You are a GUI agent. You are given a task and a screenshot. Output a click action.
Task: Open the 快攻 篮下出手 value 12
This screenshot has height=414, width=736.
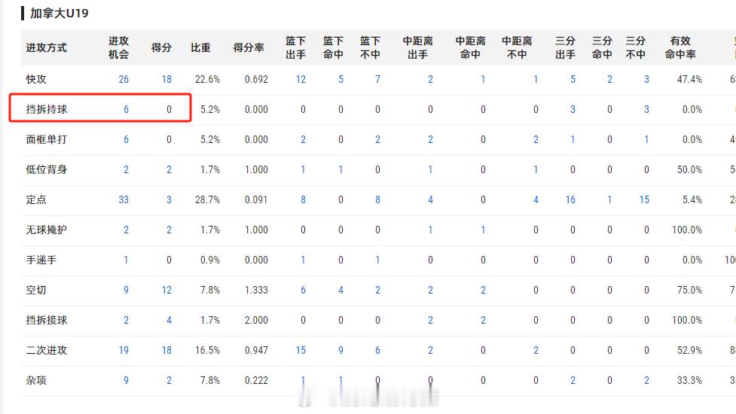coord(301,79)
